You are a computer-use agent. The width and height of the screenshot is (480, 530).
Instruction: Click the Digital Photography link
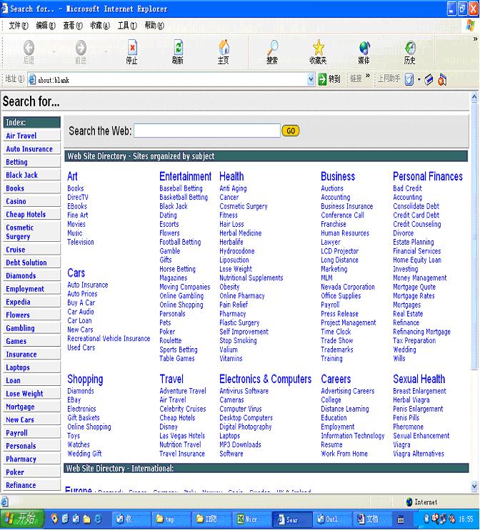pos(246,427)
